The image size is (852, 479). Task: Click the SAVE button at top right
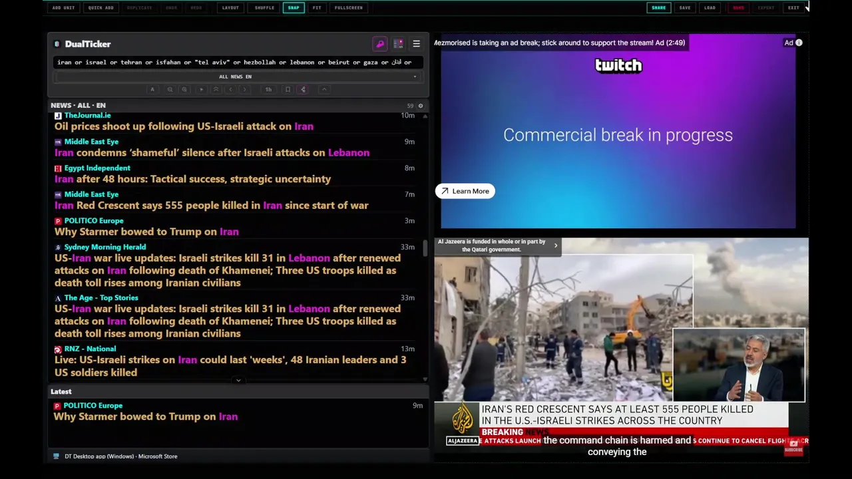coord(685,8)
